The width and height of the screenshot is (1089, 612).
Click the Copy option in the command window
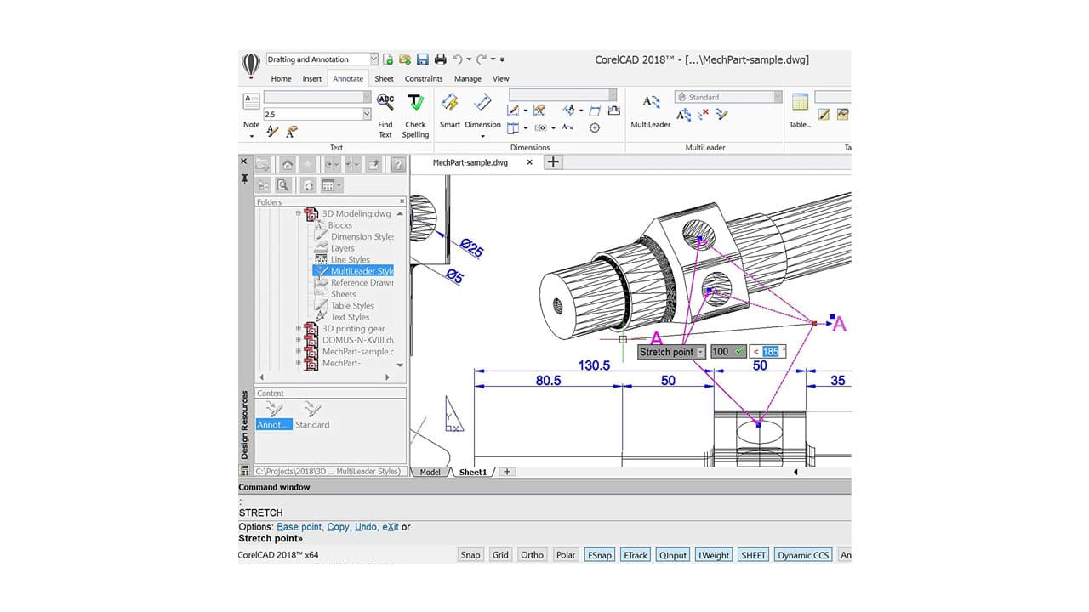point(337,526)
